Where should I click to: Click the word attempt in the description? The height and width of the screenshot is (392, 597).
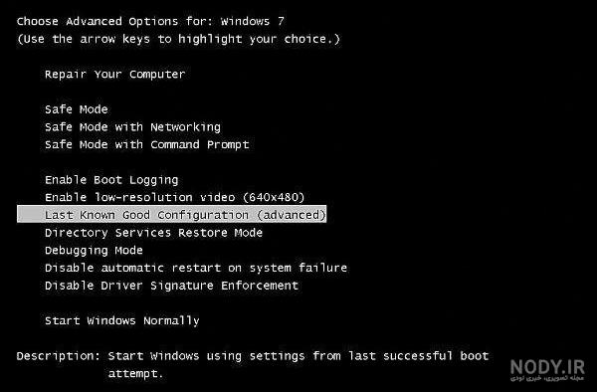(x=135, y=374)
